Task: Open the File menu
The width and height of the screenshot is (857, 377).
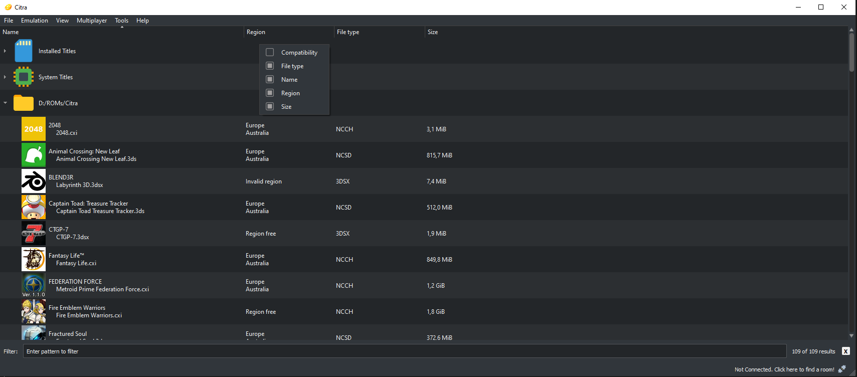Action: tap(9, 21)
